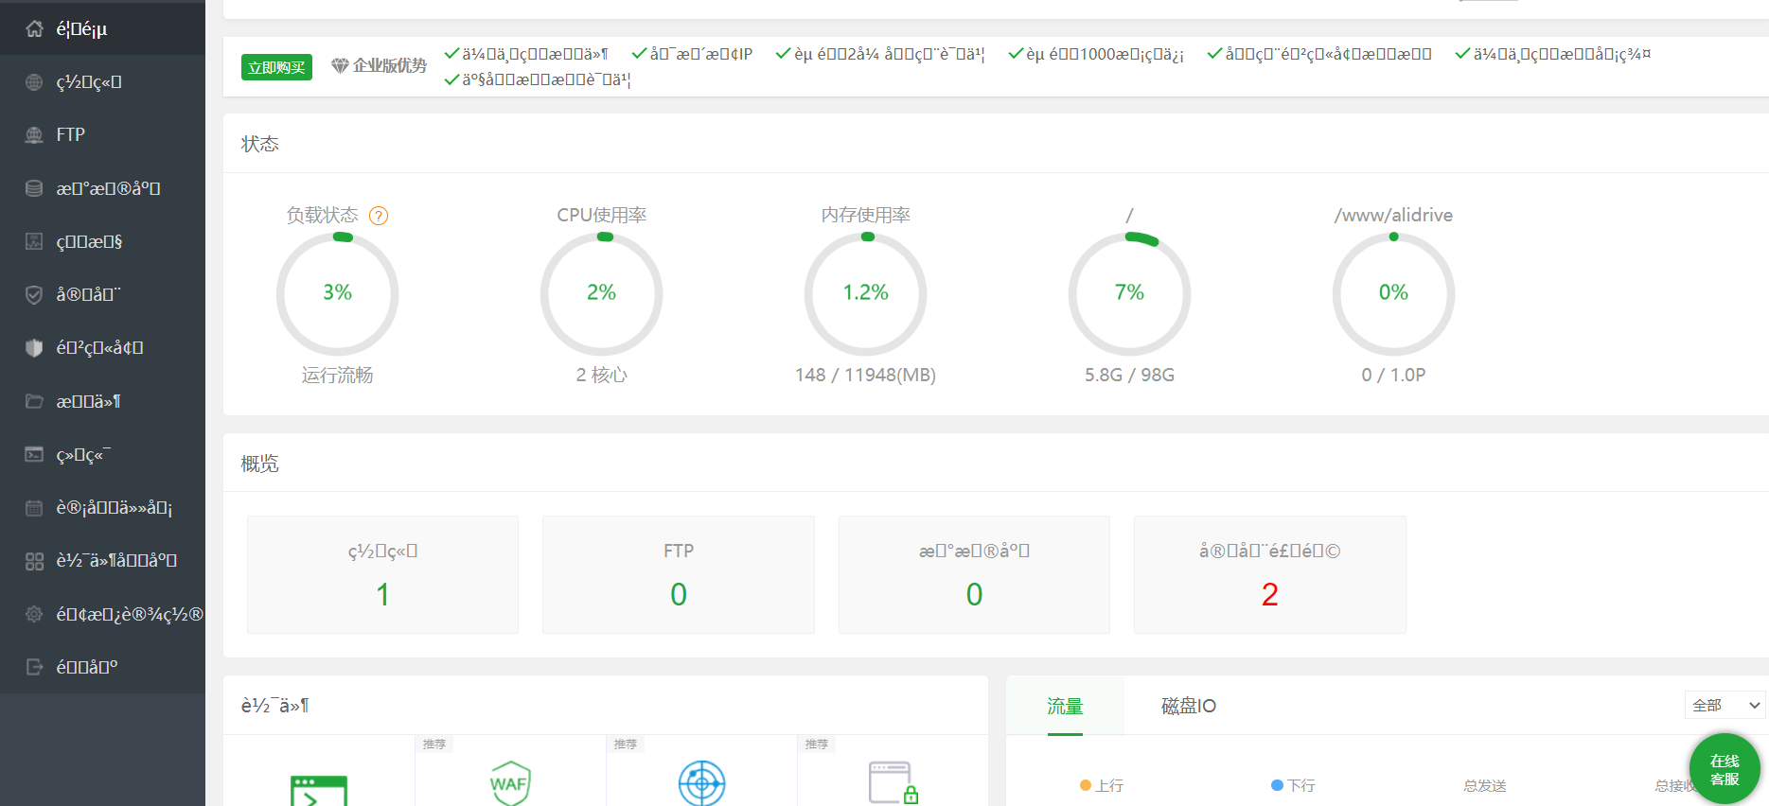Click the 运行流畅 status text

click(x=338, y=376)
